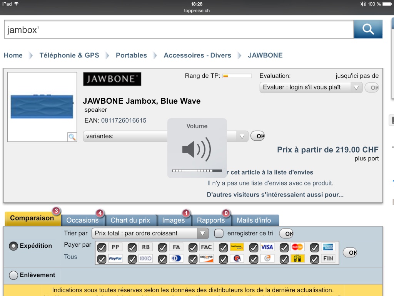Image resolution: width=394 pixels, height=296 pixels.
Task: Expand the 'variantes' dropdown
Action: [x=165, y=136]
